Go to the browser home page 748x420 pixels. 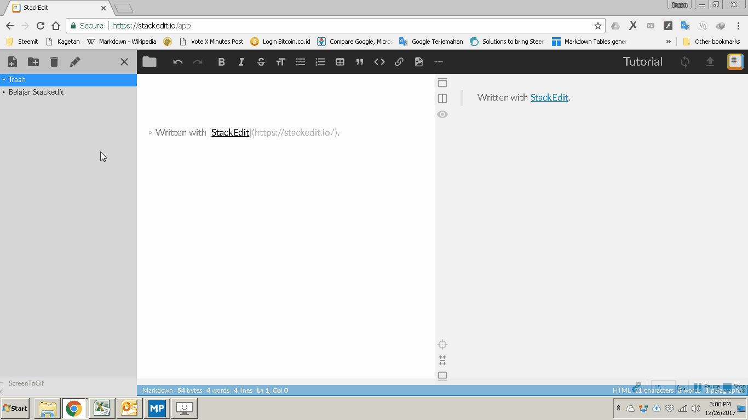pyautogui.click(x=56, y=26)
